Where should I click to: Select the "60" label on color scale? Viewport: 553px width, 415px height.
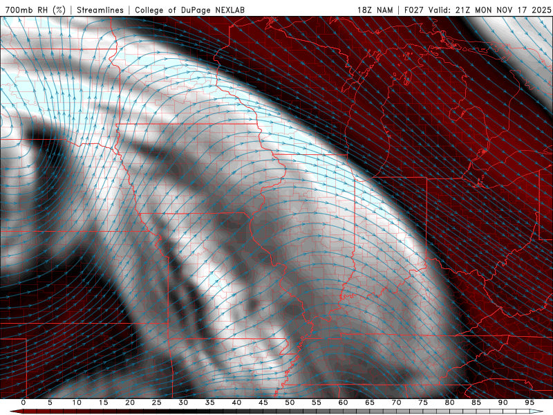(343, 403)
